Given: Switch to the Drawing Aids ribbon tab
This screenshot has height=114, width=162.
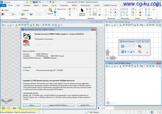Looking at the screenshot, I should 85,5.
